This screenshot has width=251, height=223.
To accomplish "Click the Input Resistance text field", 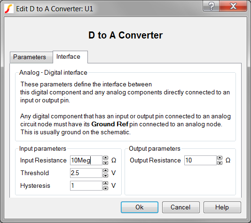I will point(86,161).
